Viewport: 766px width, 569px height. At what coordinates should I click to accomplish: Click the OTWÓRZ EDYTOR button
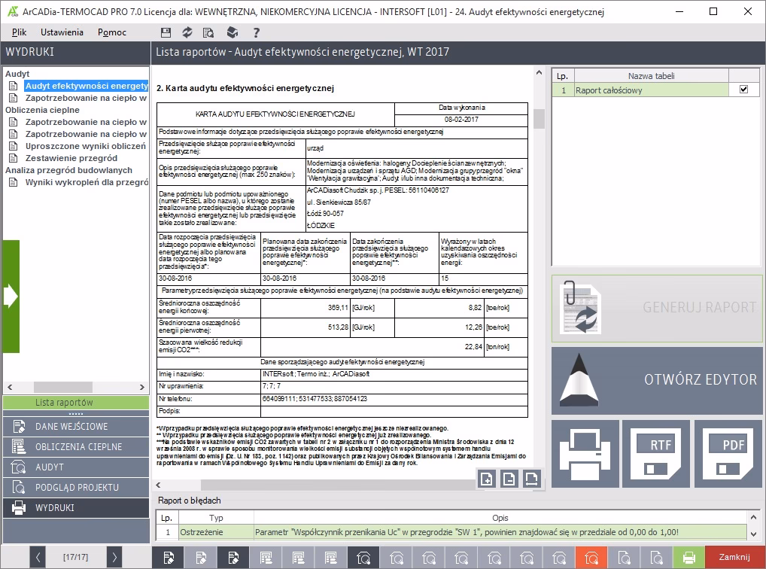click(x=656, y=379)
